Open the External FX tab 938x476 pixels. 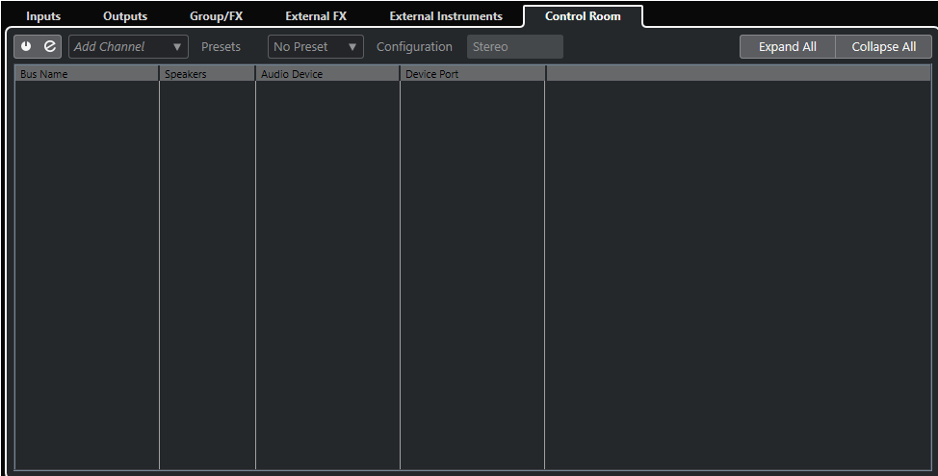click(x=316, y=16)
